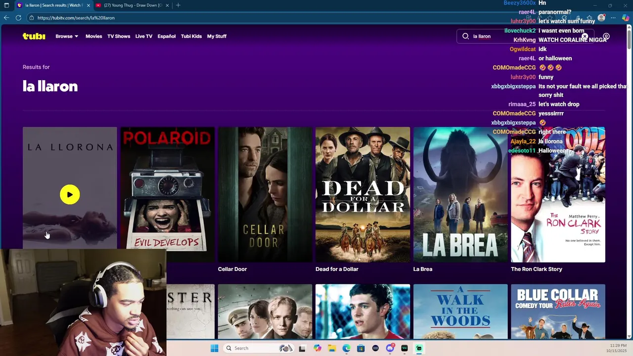Go back with the browser back arrow
The width and height of the screenshot is (633, 356).
tap(6, 18)
